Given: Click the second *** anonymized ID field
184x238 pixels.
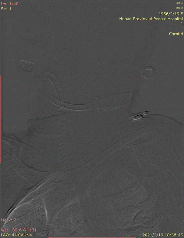Looking at the screenshot, I should click(x=179, y=8).
